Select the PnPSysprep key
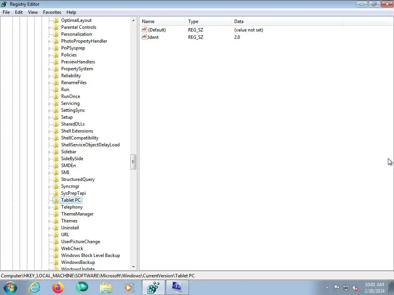 73,48
